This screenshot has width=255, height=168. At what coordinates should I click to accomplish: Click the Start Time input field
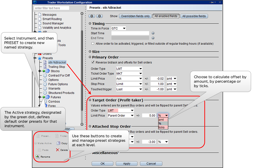tap(130, 33)
